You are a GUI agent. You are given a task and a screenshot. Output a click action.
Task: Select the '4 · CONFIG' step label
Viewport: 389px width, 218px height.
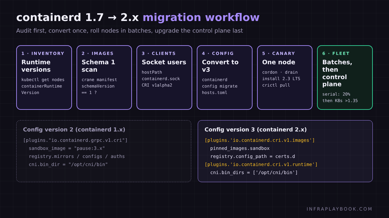tap(218, 53)
